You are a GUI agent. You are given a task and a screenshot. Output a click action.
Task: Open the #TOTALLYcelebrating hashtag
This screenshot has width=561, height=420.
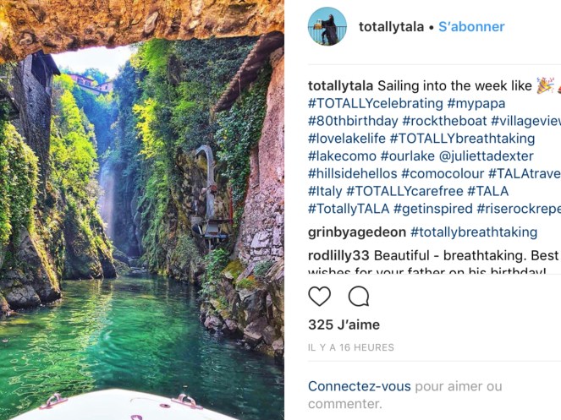376,103
